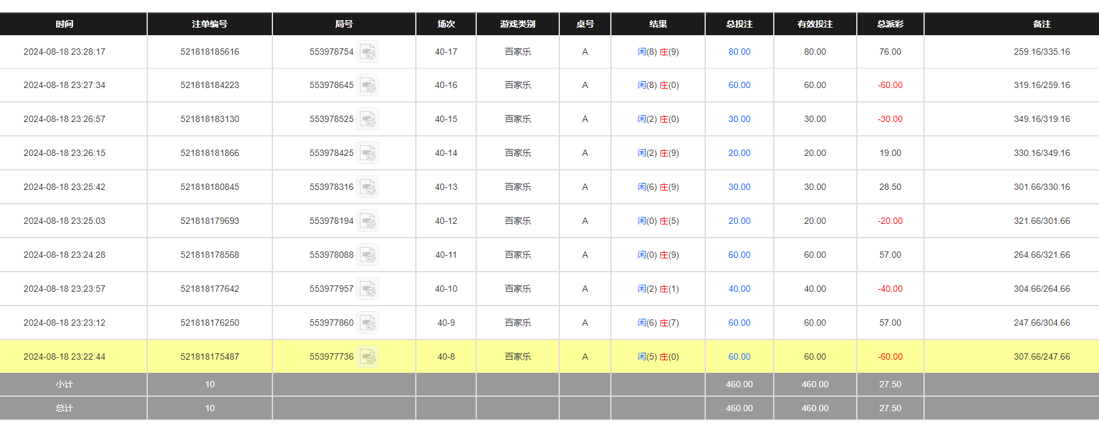Click replay icon beside round 553978425

click(x=367, y=153)
